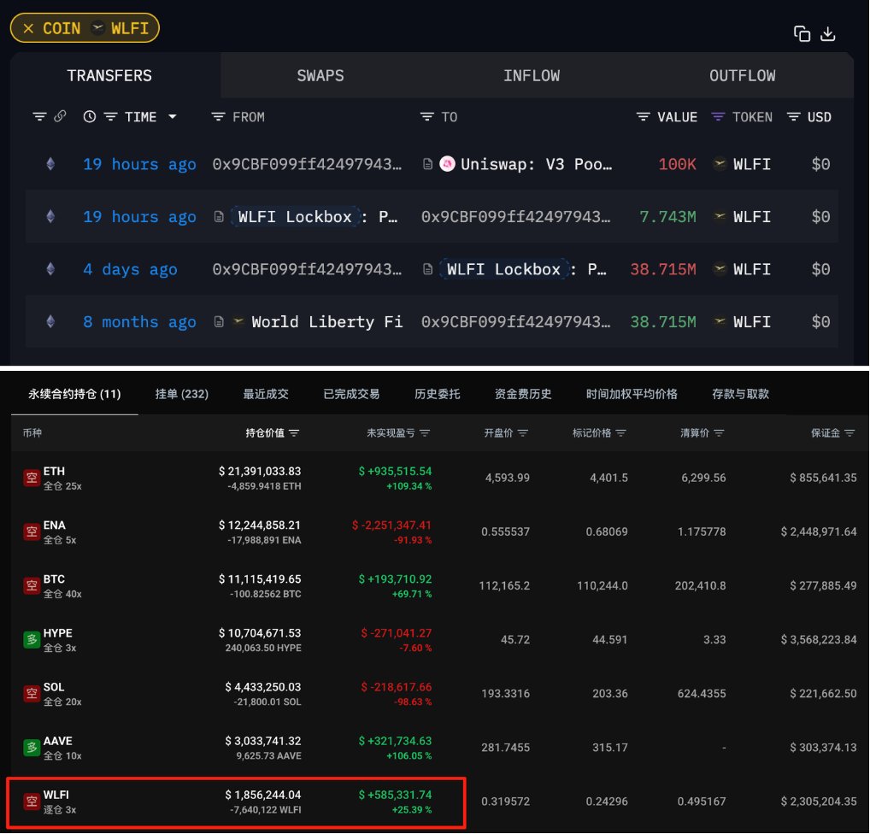Click the AAVE long position badge icon

tap(32, 748)
